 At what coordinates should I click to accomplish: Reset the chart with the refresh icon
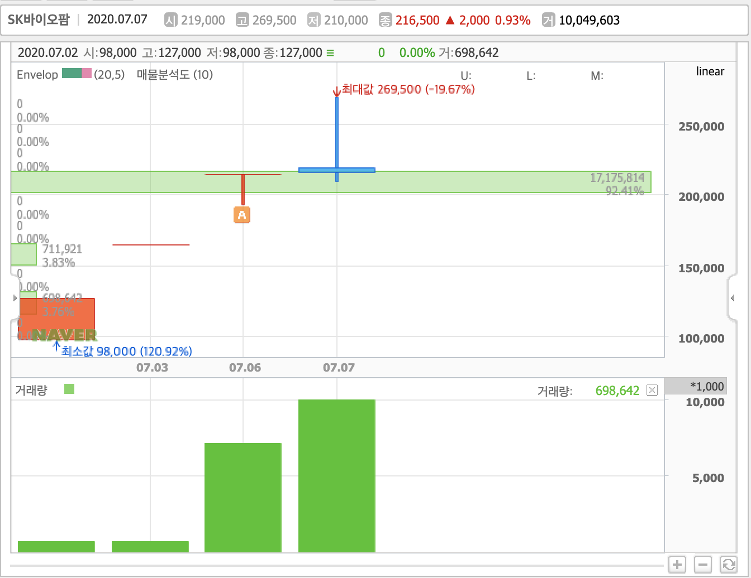pyautogui.click(x=729, y=565)
